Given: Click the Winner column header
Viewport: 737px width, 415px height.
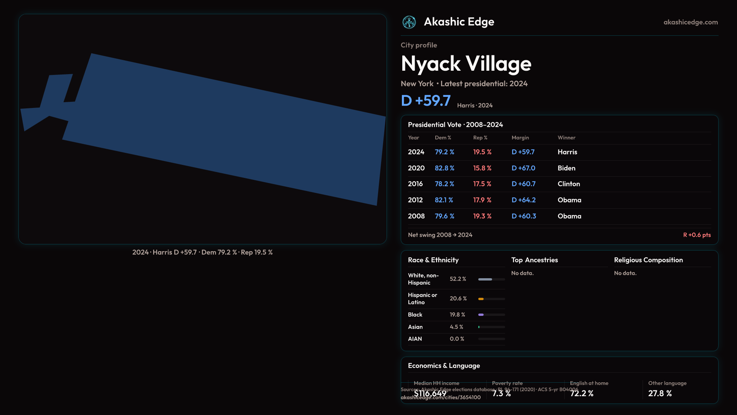Looking at the screenshot, I should pos(566,138).
